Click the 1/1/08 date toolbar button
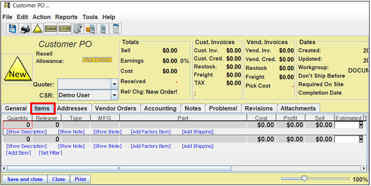The width and height of the screenshot is (371, 186). 65,29
